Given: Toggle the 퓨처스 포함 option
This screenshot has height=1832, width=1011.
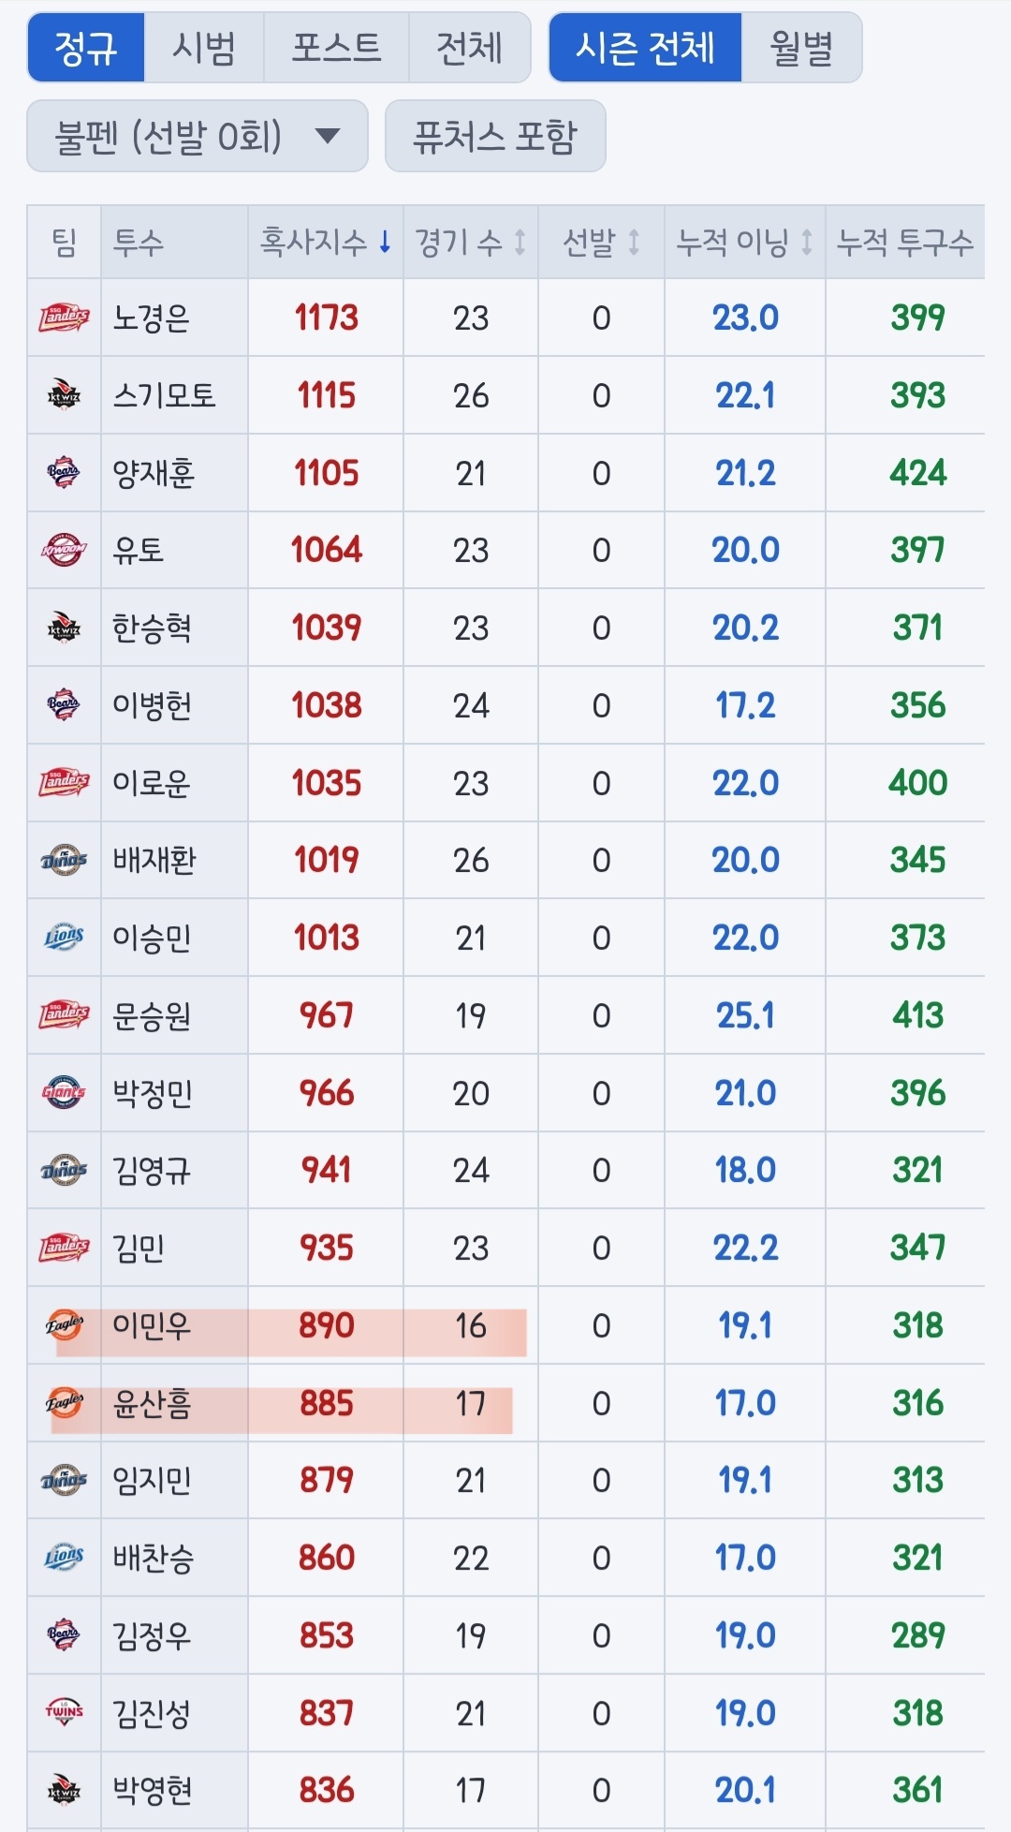Looking at the screenshot, I should (495, 137).
